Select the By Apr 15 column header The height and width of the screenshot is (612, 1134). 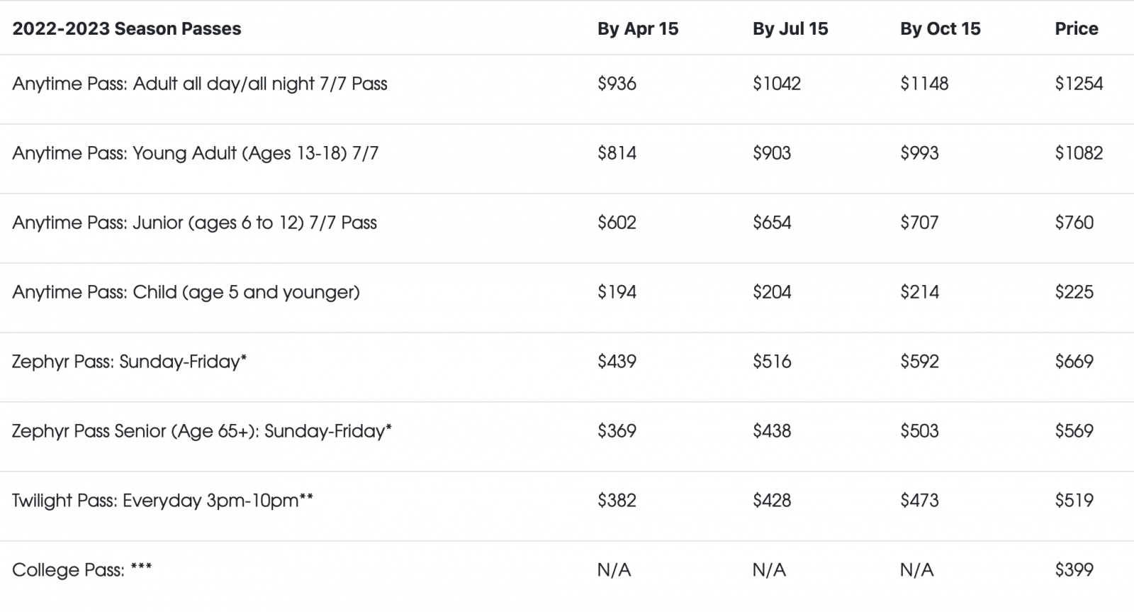tap(638, 29)
